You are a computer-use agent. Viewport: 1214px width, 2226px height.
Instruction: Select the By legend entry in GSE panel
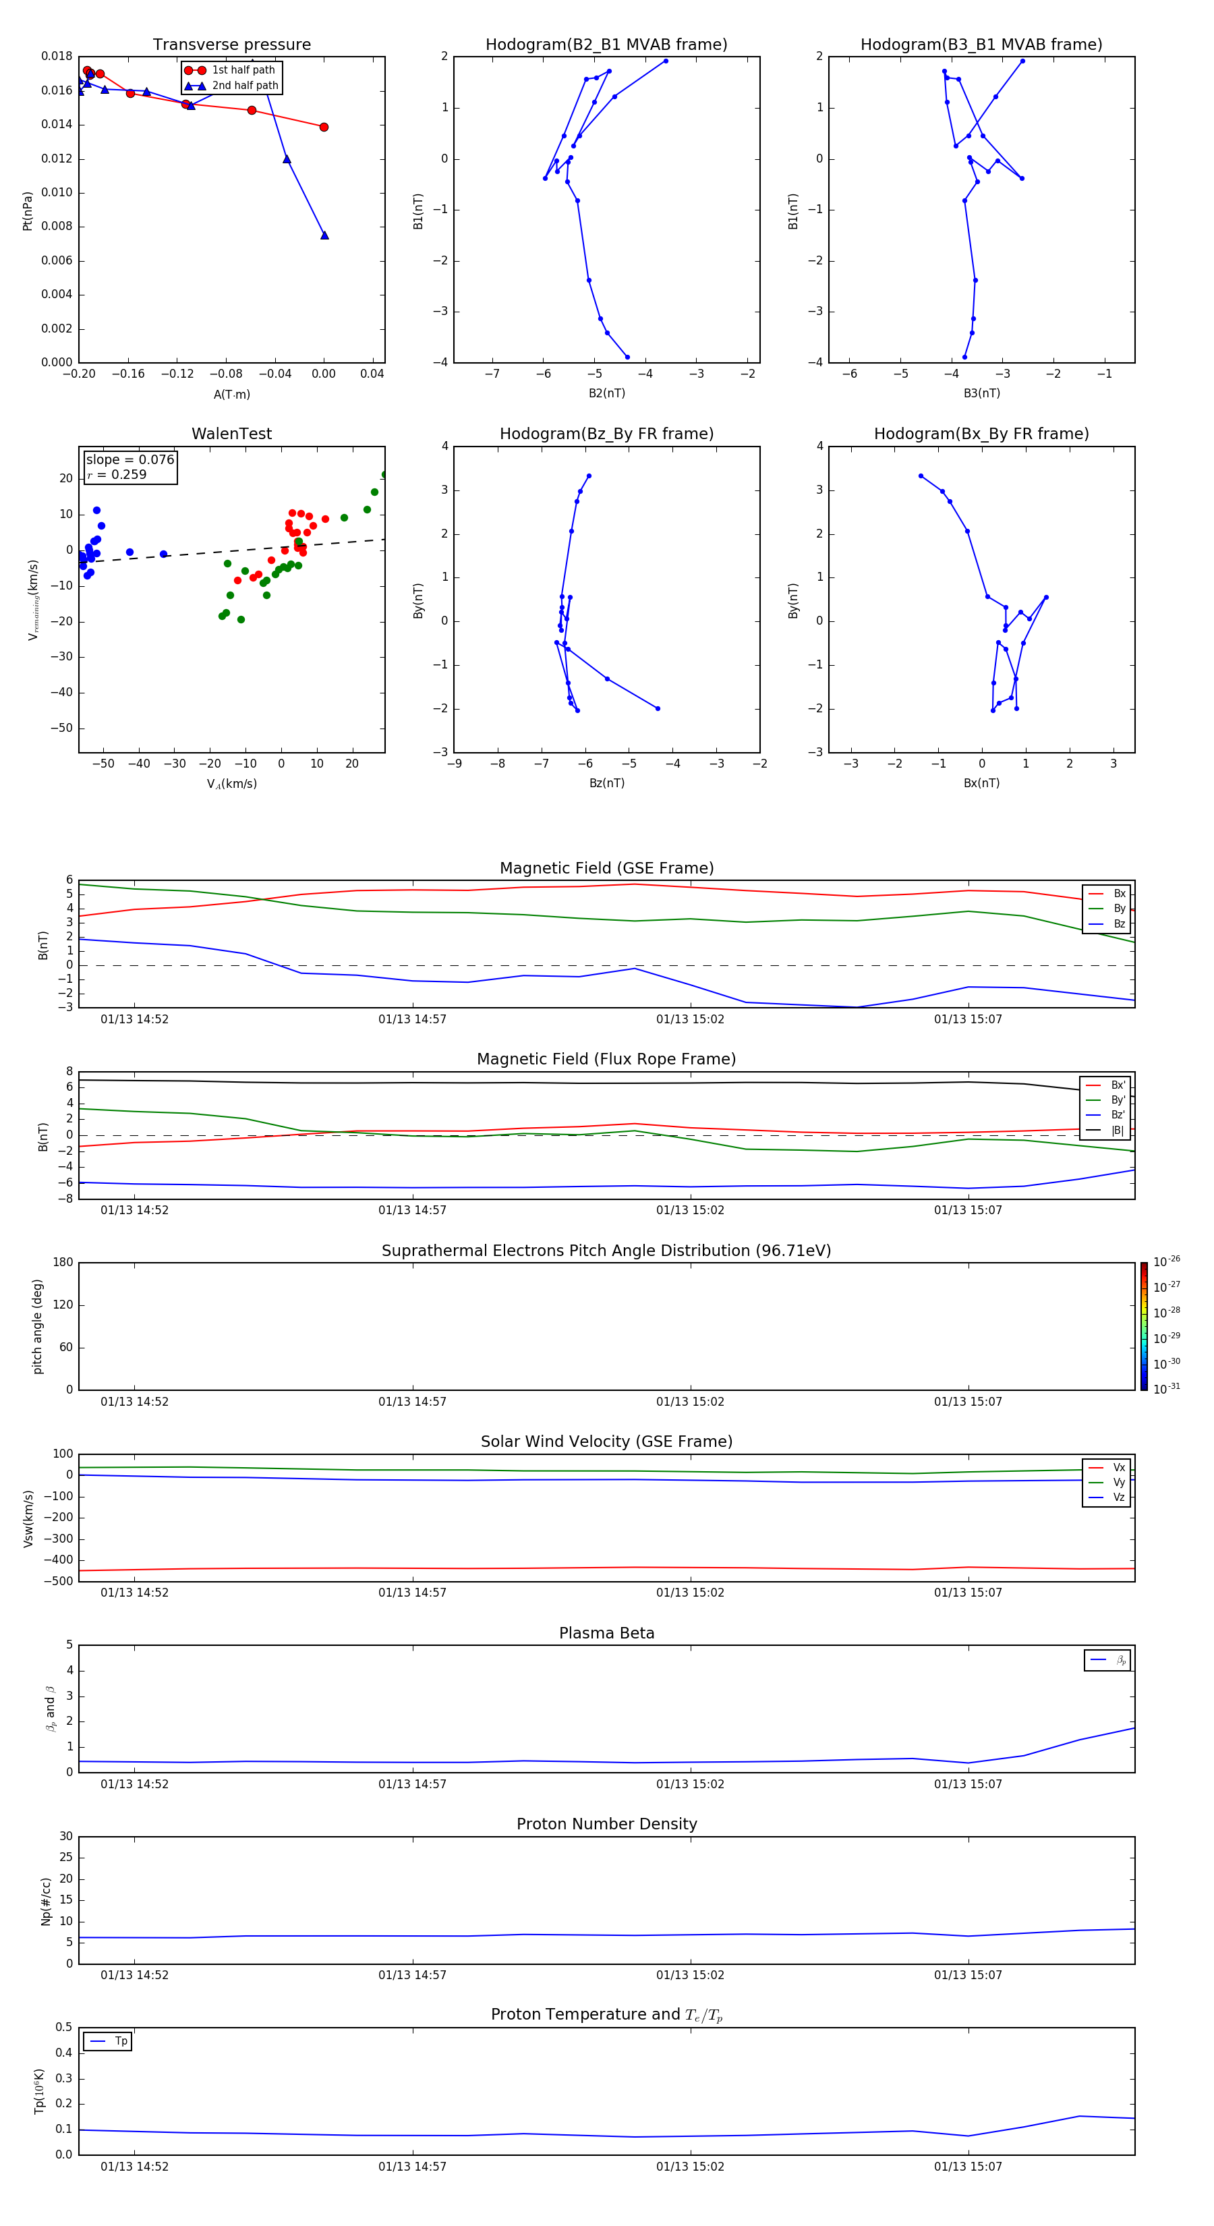(1107, 909)
